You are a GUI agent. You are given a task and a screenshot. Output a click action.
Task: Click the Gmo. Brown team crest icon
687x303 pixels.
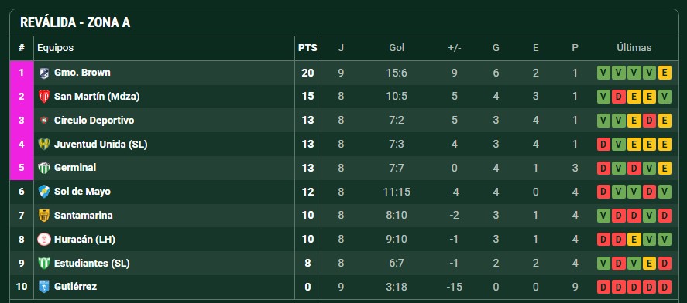44,73
